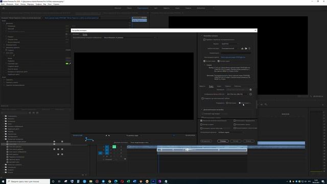
Task: Open the Effects tab in export settings
Action: (202, 86)
